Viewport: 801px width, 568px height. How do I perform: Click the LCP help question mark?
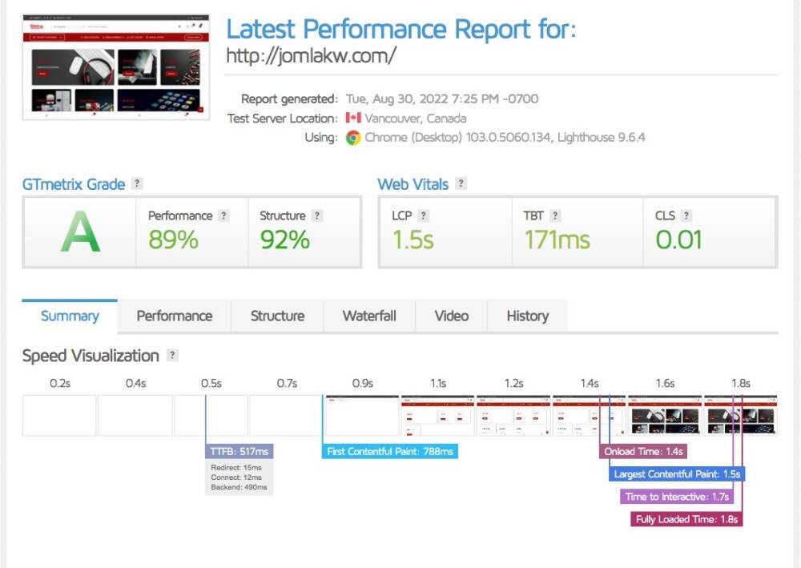(423, 216)
